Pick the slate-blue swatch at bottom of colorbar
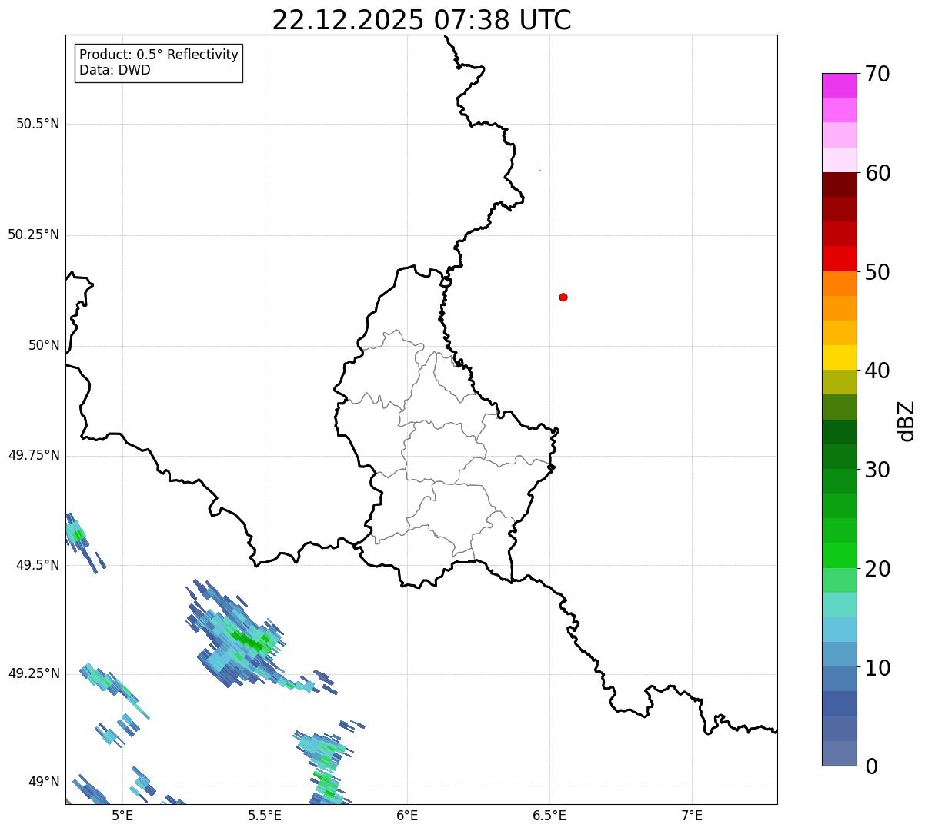 coord(839,753)
